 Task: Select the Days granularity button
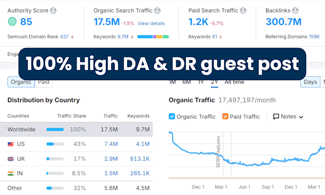pos(310,82)
